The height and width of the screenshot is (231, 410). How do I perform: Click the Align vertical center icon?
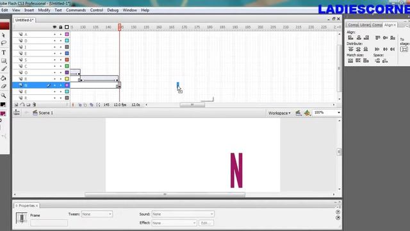(x=386, y=38)
